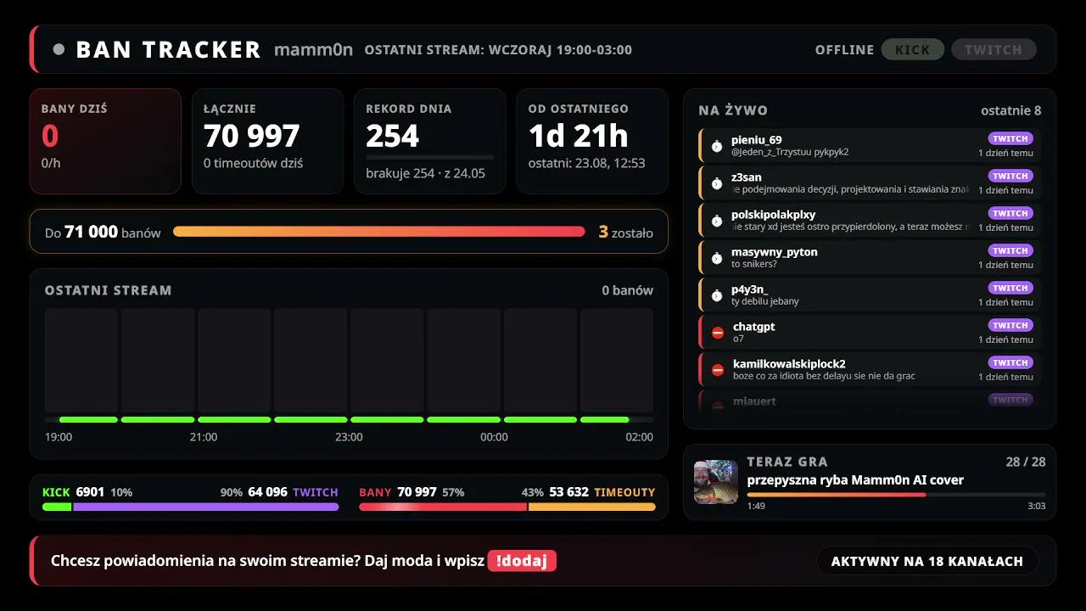This screenshot has height=611, width=1086.
Task: Click the stopwatch icon next to masywny_pyton
Action: pos(717,258)
